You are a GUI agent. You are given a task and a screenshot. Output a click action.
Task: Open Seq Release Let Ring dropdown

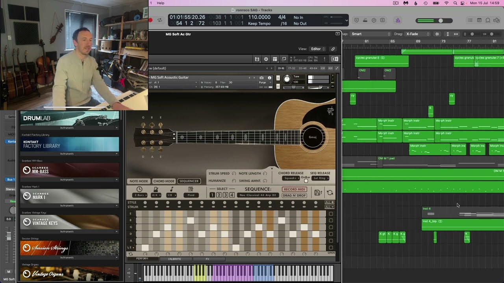pyautogui.click(x=320, y=178)
